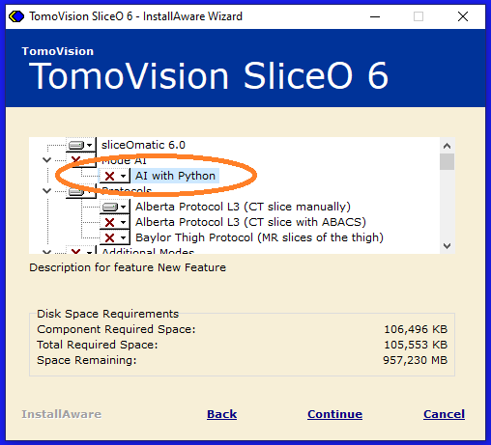Click the sliceOmatic 6.0 drive install icon
This screenshot has width=491, height=445.
[x=76, y=145]
